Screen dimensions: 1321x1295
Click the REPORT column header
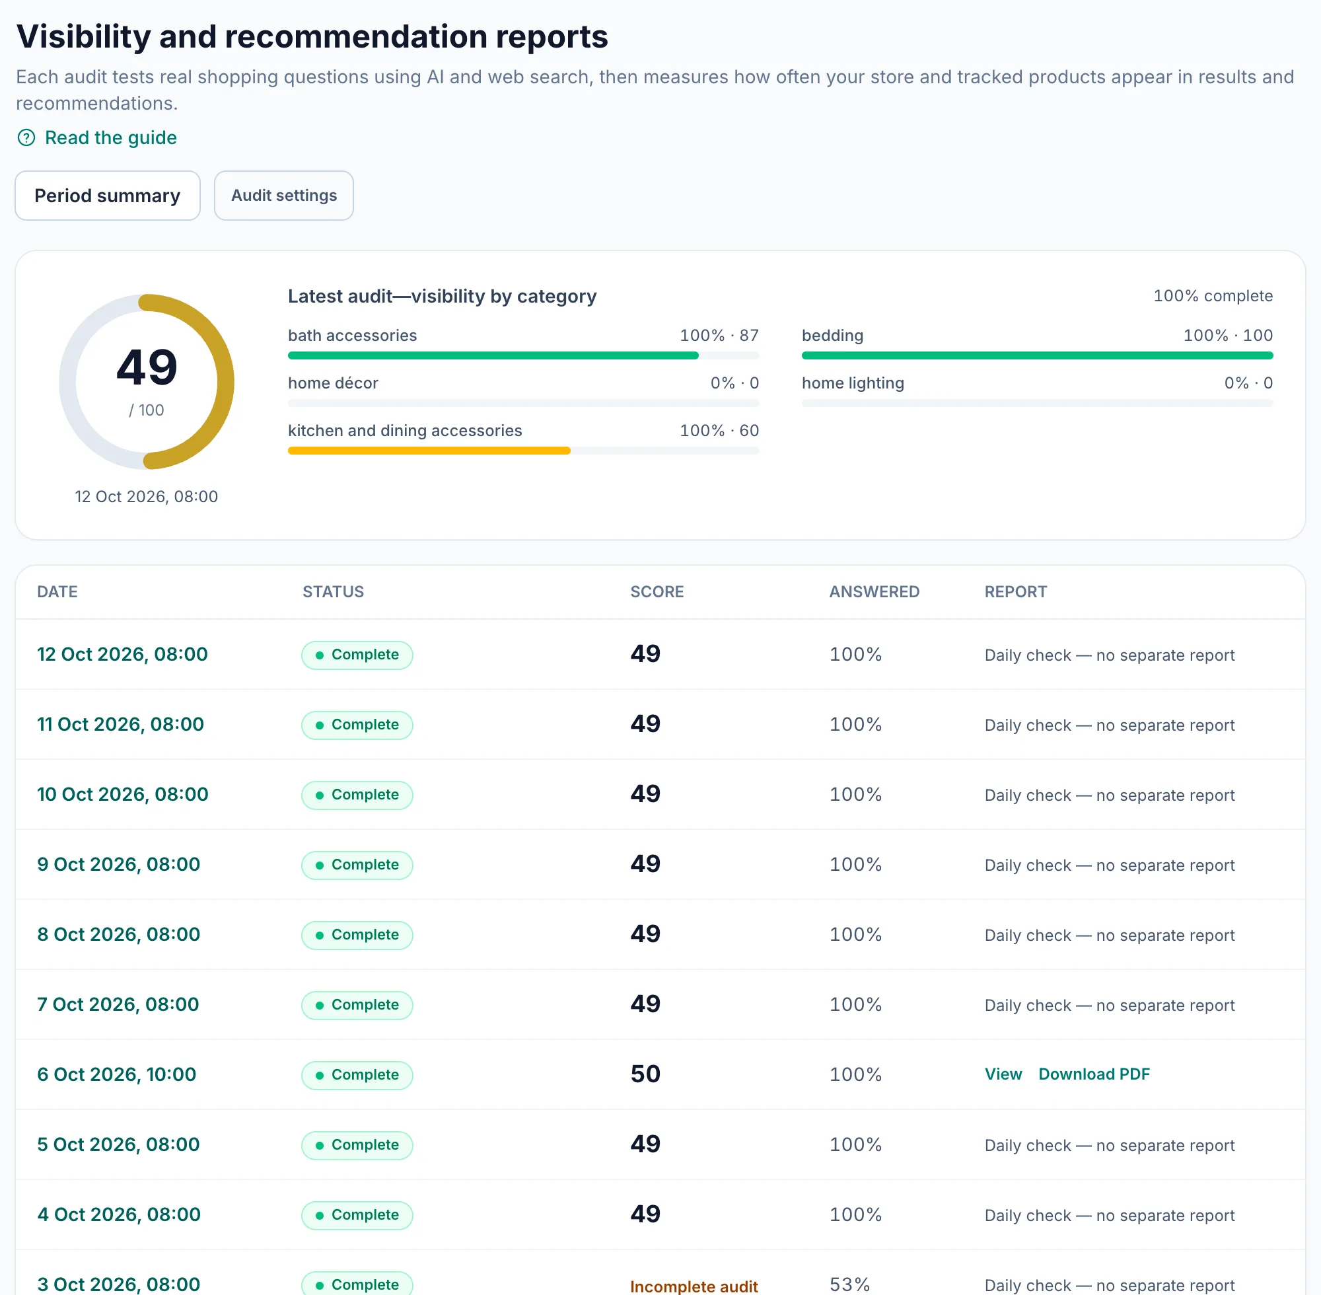coord(1016,592)
